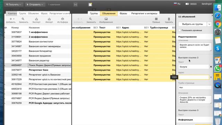This screenshot has height=125, width=222.
Task: Select campaign '1 неэффективно'
Action: [x=38, y=32]
